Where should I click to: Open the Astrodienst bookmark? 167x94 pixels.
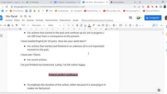coord(76,11)
